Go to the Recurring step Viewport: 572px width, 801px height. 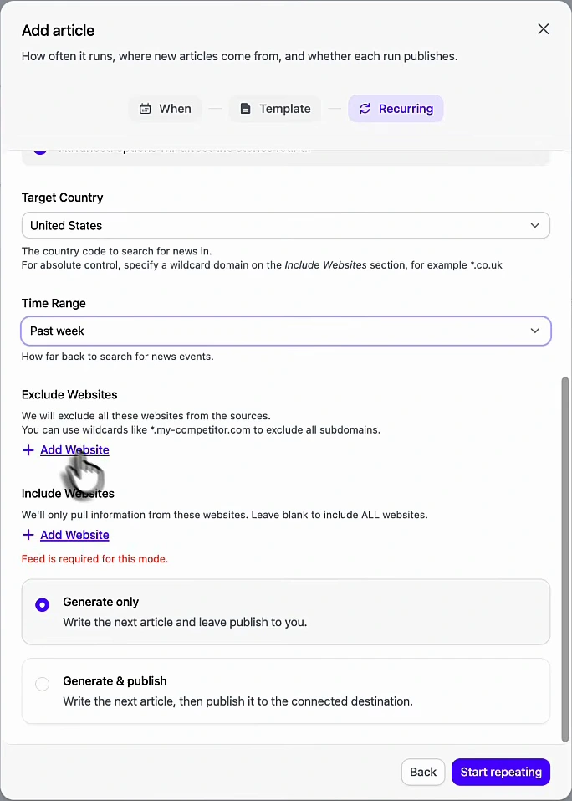(x=396, y=109)
